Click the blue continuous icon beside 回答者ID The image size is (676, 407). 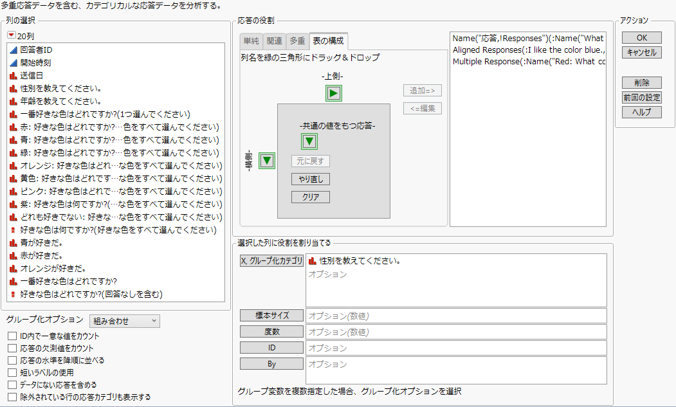coord(12,50)
